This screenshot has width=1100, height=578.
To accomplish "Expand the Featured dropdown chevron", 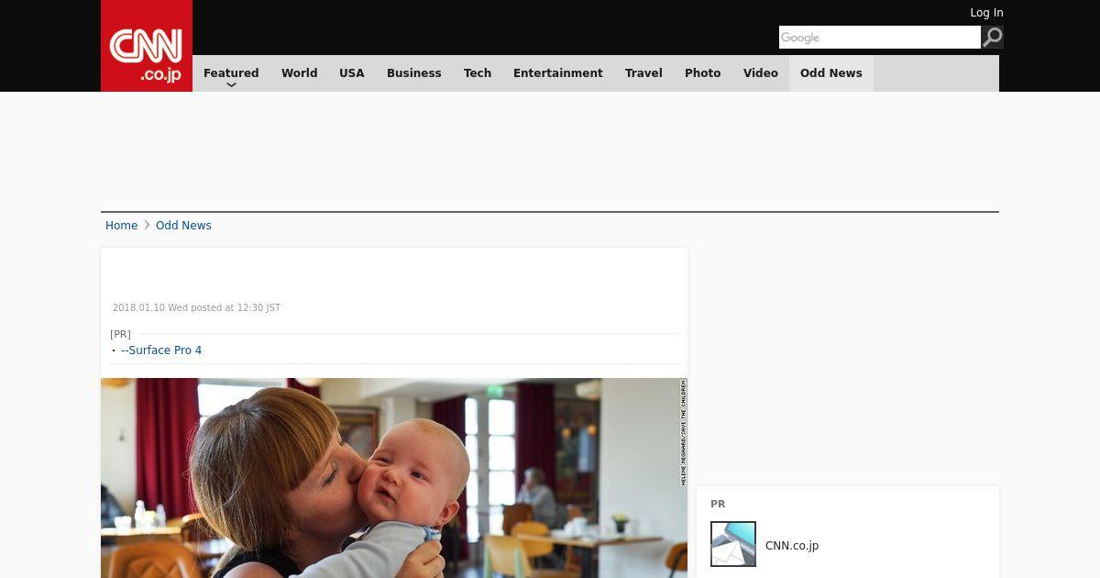I will coord(231,84).
